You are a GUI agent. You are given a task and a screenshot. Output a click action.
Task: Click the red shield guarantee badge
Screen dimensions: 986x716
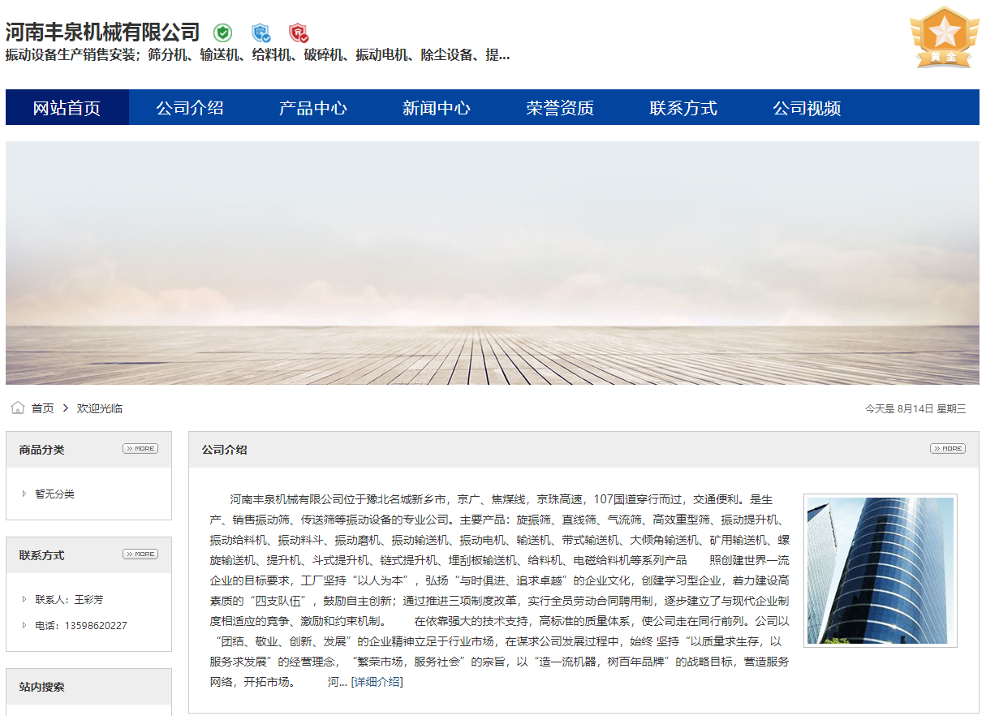[299, 33]
